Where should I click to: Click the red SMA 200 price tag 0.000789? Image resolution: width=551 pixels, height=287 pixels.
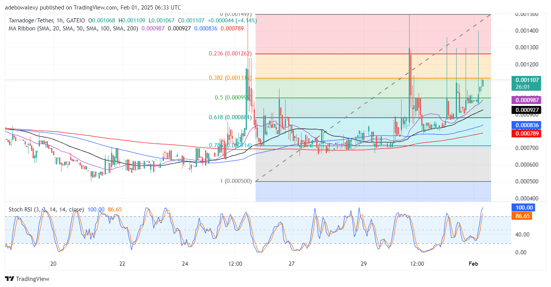(526, 133)
